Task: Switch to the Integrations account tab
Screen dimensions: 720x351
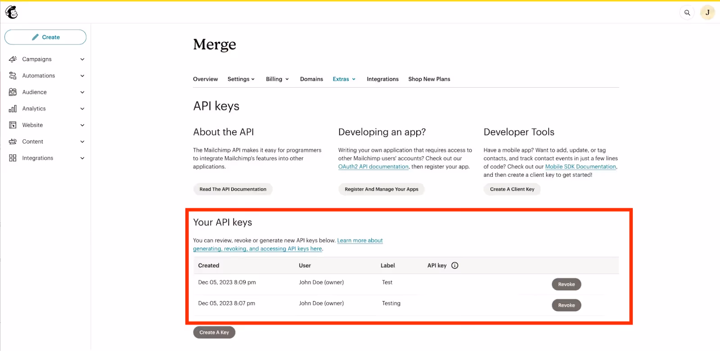Action: point(382,79)
